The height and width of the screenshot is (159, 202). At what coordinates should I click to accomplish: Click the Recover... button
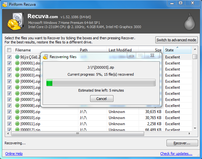(x=182, y=143)
